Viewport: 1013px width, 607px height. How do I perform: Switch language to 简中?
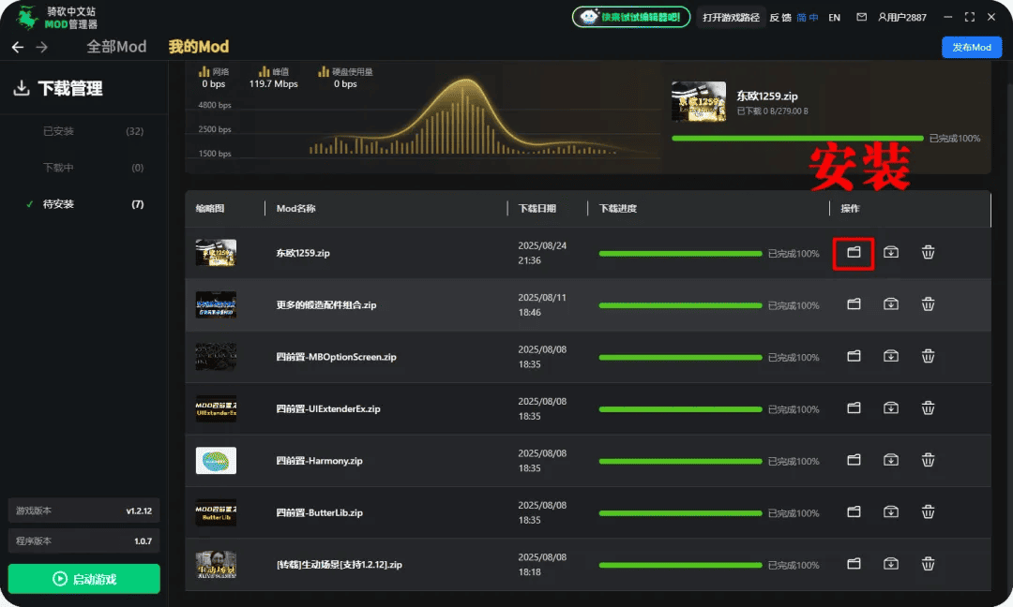807,18
